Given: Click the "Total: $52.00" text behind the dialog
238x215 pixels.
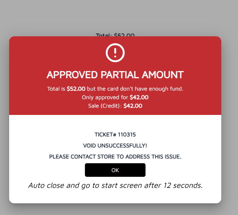Looking at the screenshot, I should 115,35.
